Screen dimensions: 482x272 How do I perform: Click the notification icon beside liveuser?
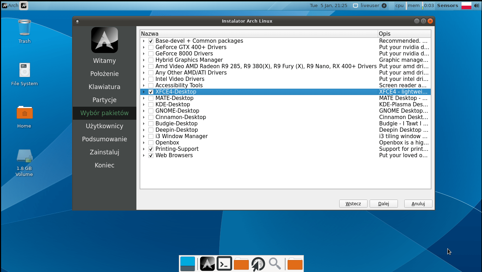[x=355, y=6]
